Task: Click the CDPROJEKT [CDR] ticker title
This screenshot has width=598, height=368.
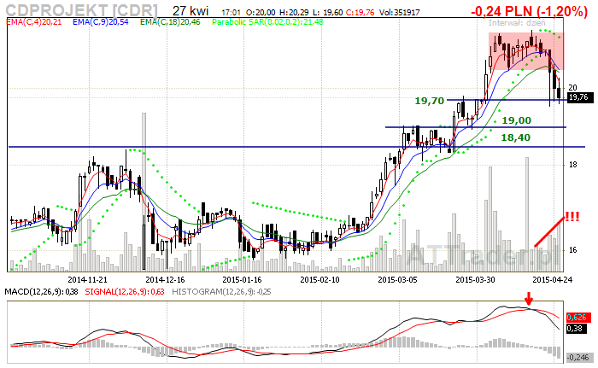Action: pyautogui.click(x=82, y=10)
